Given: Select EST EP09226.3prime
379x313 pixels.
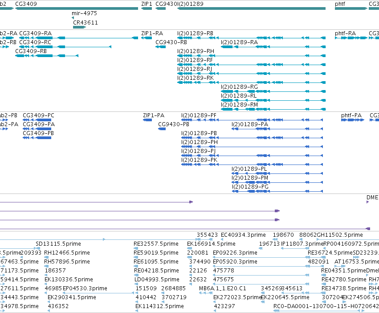Looking at the screenshot, I should tap(235, 253).
